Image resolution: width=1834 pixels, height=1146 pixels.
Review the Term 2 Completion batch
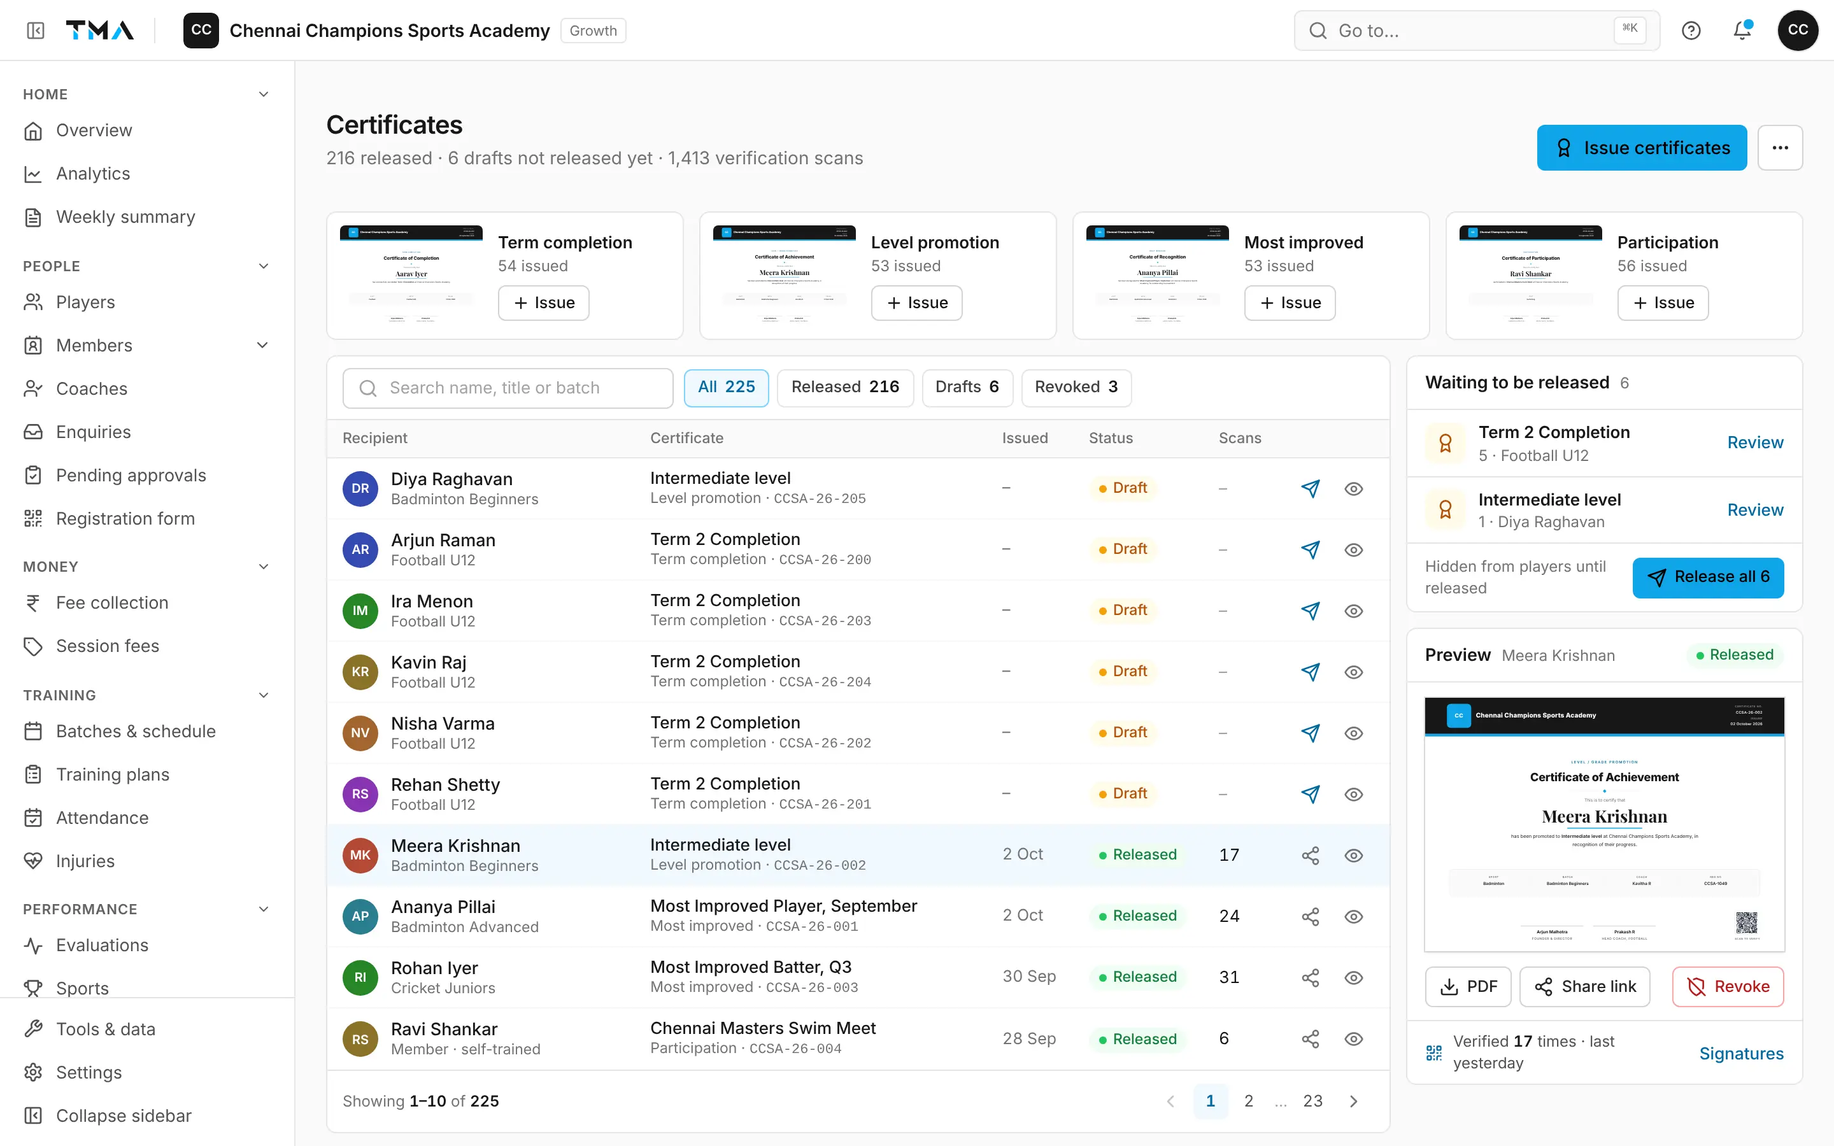click(1755, 442)
